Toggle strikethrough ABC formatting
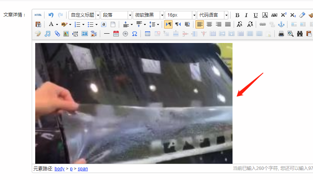The width and height of the screenshot is (313, 180). [x=274, y=15]
